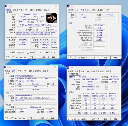Click 验证 button in the processor window
128x126 pixels.
click(43, 57)
